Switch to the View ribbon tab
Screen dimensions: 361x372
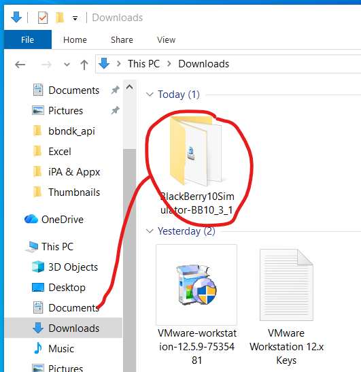[166, 40]
